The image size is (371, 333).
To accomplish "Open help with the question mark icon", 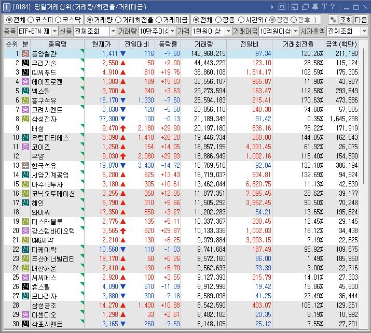I will coord(333,7).
